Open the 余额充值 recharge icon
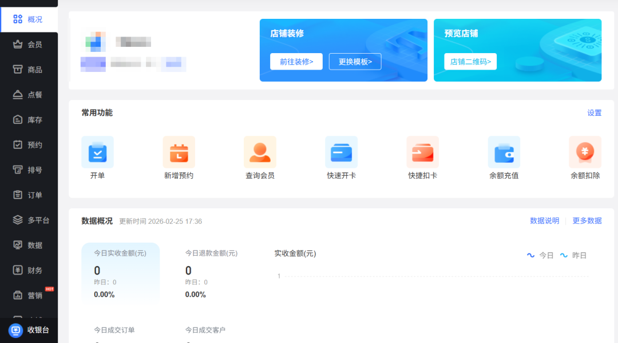618x343 pixels. tap(504, 152)
